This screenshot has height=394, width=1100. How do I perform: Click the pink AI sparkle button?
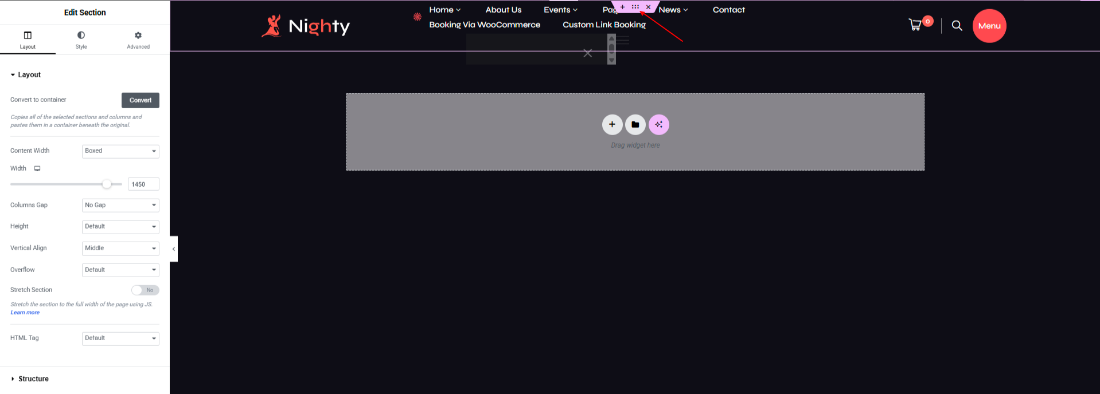(x=658, y=124)
